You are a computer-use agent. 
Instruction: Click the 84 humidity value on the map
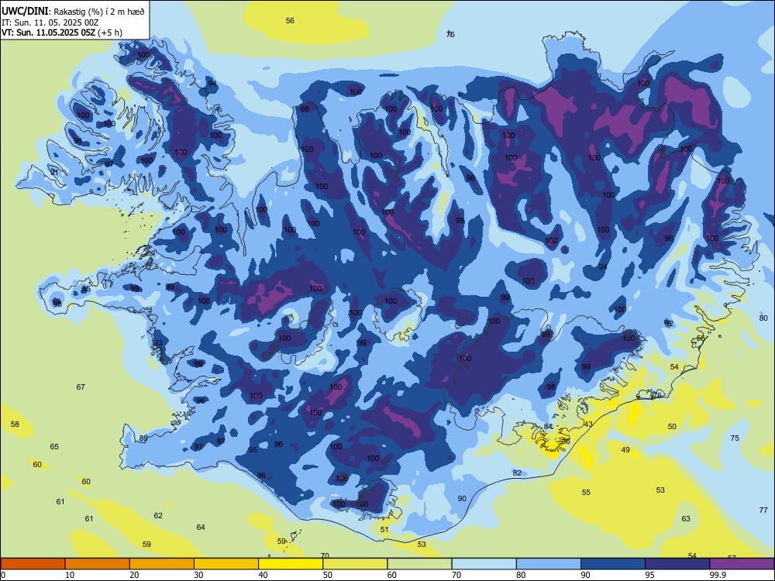(548, 426)
